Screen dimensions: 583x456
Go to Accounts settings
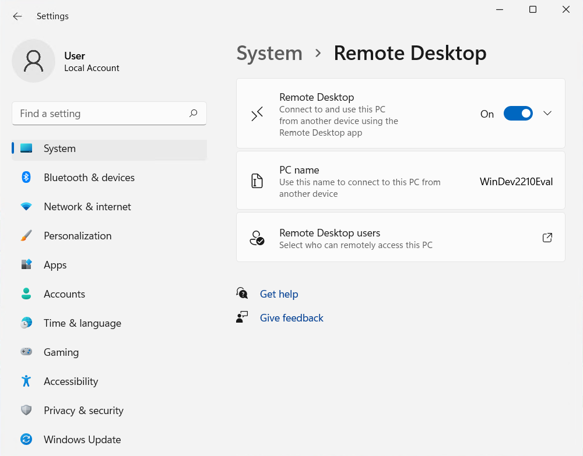click(64, 294)
